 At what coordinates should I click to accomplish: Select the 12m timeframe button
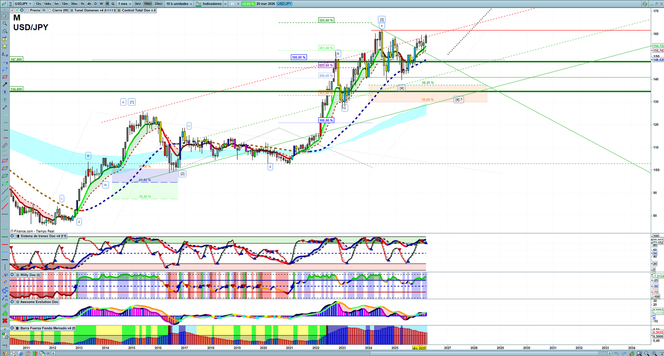pos(65,4)
